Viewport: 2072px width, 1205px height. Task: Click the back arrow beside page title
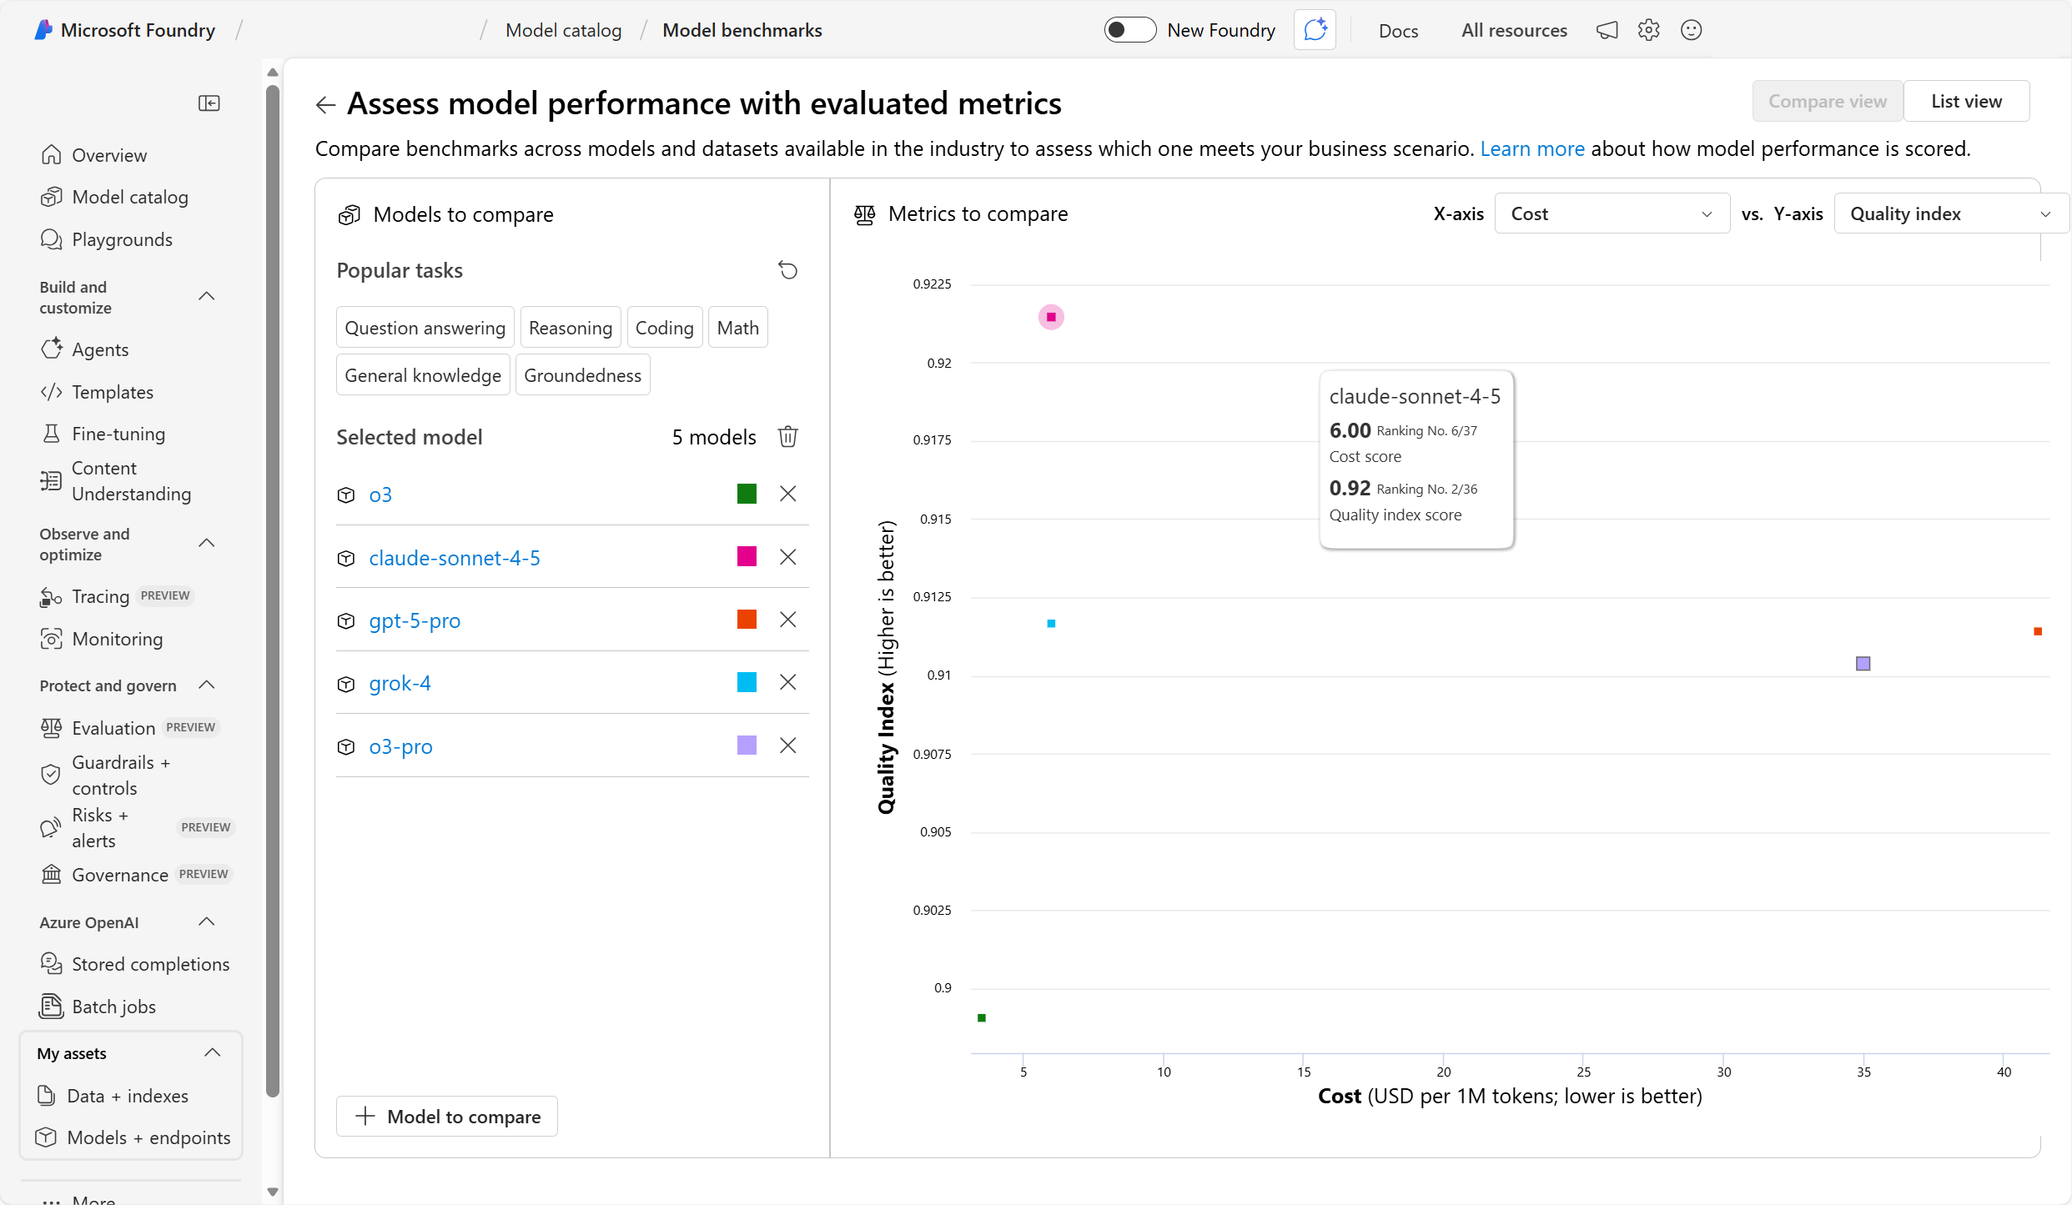click(325, 105)
